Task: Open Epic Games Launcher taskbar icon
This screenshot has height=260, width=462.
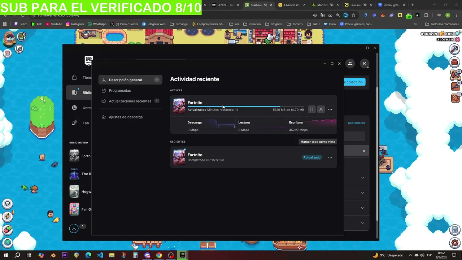Action: (x=183, y=255)
